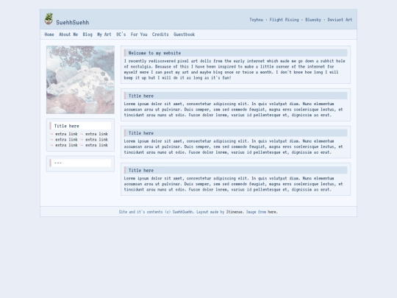Navigate to the Blog page
The height and width of the screenshot is (298, 397).
tap(87, 35)
